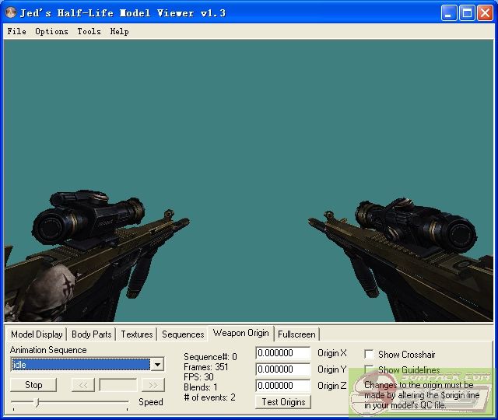Click the Origin X value field

coord(283,353)
